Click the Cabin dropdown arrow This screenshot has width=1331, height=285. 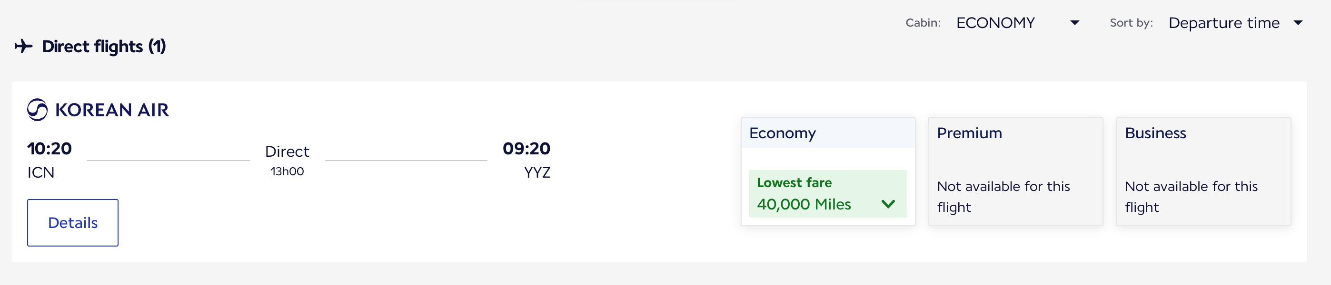[x=1075, y=23]
